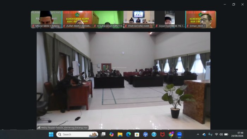This screenshot has width=247, height=139.
Task: Click the muted microphone icon beside Zulfah
Action: click(x=64, y=26)
